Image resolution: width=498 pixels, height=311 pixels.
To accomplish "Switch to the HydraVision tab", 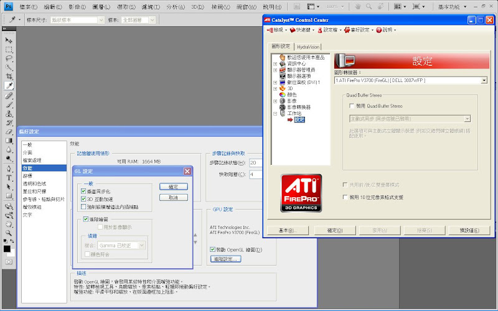I will click(x=308, y=47).
